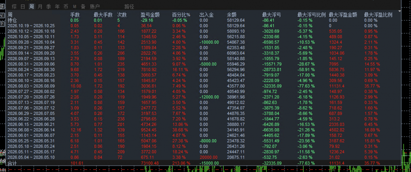411x172 pixels.
Task: Switch to the 综 summary tab
Action: click(x=14, y=6)
